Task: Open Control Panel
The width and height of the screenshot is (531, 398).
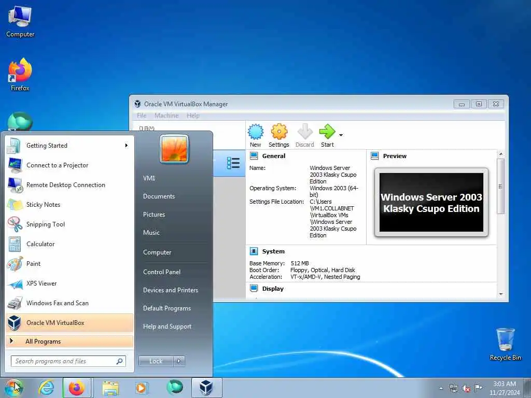Action: (x=162, y=272)
